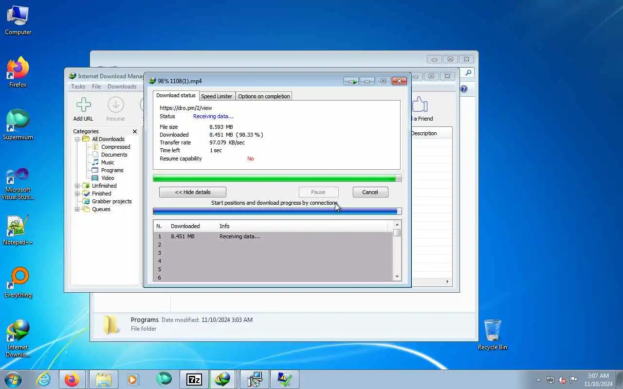Click the download URL https://dro.pm/2/view
623x389 pixels.
[x=186, y=108]
